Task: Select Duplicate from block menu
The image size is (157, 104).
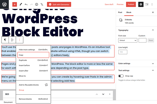Action: click(x=33, y=60)
